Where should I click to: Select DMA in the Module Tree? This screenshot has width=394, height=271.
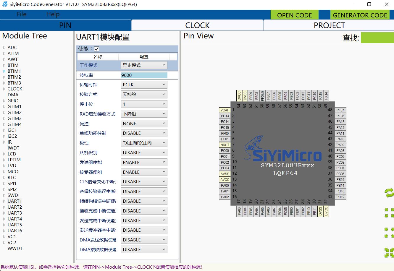tap(13, 95)
